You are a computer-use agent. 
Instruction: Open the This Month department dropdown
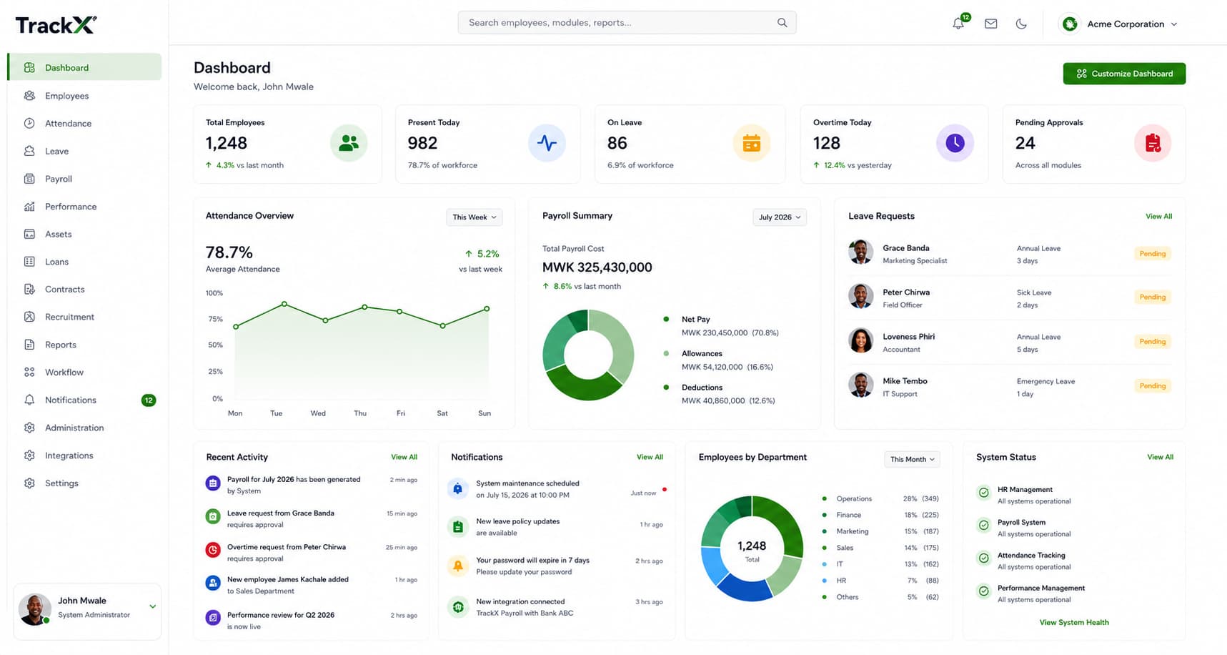(913, 459)
